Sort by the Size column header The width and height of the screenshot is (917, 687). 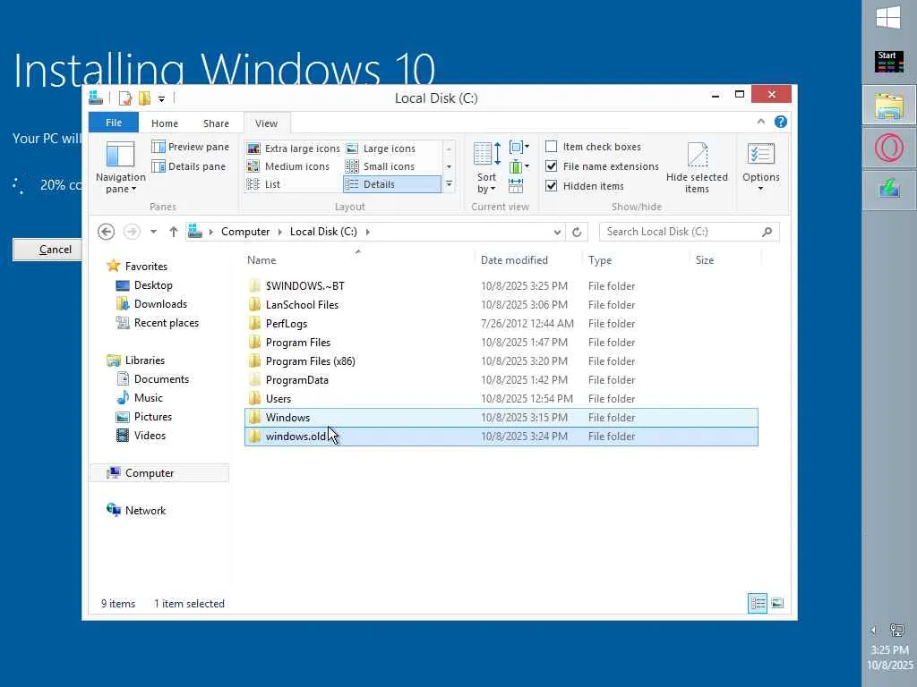[x=725, y=260]
